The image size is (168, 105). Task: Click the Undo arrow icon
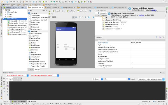[x=11, y=2]
